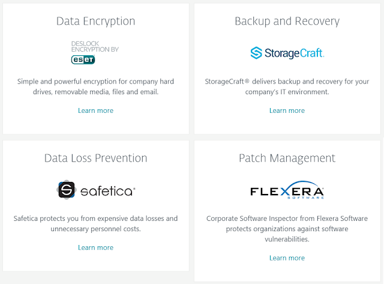
Task: Click the StorageCraft logo
Action: [287, 53]
